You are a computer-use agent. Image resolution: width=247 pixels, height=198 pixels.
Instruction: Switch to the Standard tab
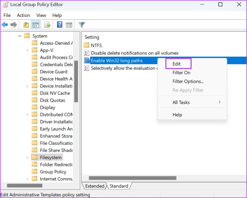pos(119,186)
